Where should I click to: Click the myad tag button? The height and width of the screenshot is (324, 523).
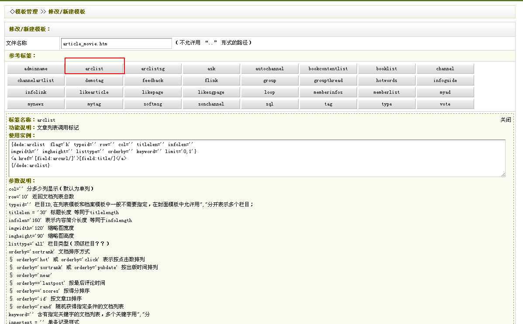pos(445,92)
